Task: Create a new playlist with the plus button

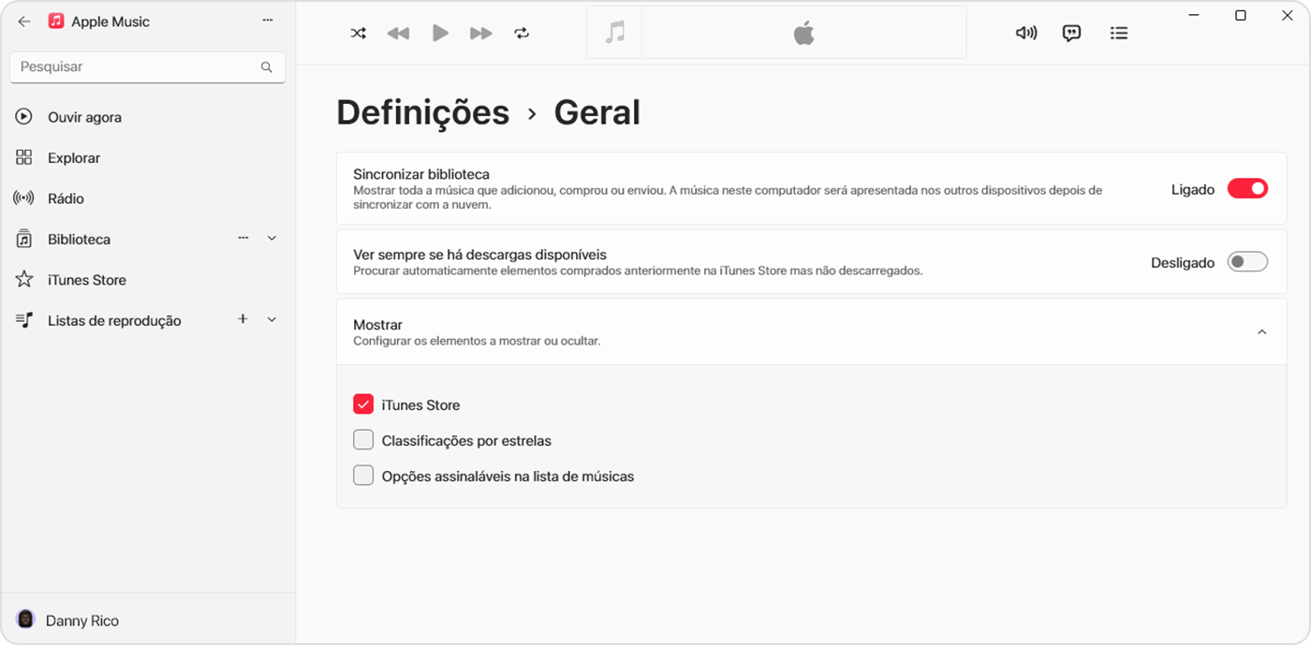Action: coord(243,318)
